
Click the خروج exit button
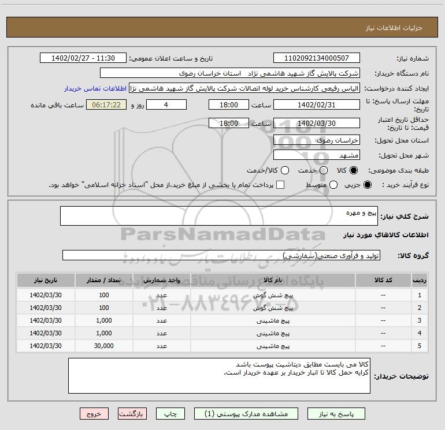click(x=94, y=414)
